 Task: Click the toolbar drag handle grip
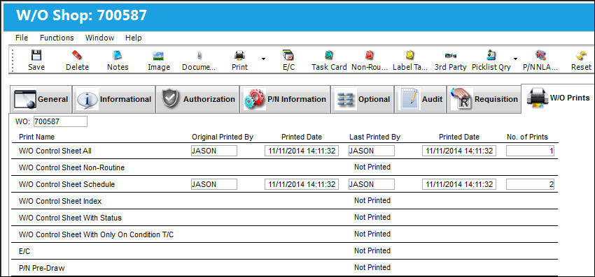[x=13, y=60]
